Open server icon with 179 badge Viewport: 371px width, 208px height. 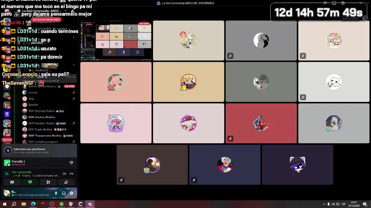pos(7,132)
